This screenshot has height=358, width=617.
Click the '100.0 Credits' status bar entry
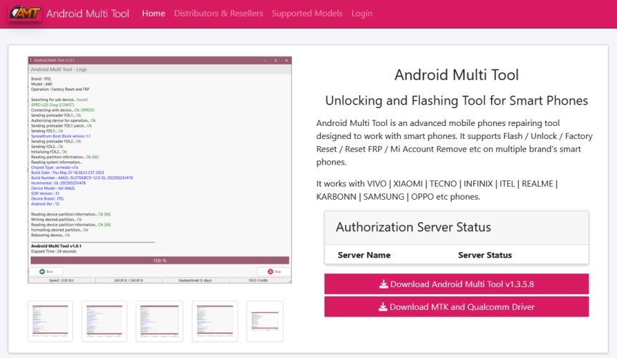click(258, 281)
